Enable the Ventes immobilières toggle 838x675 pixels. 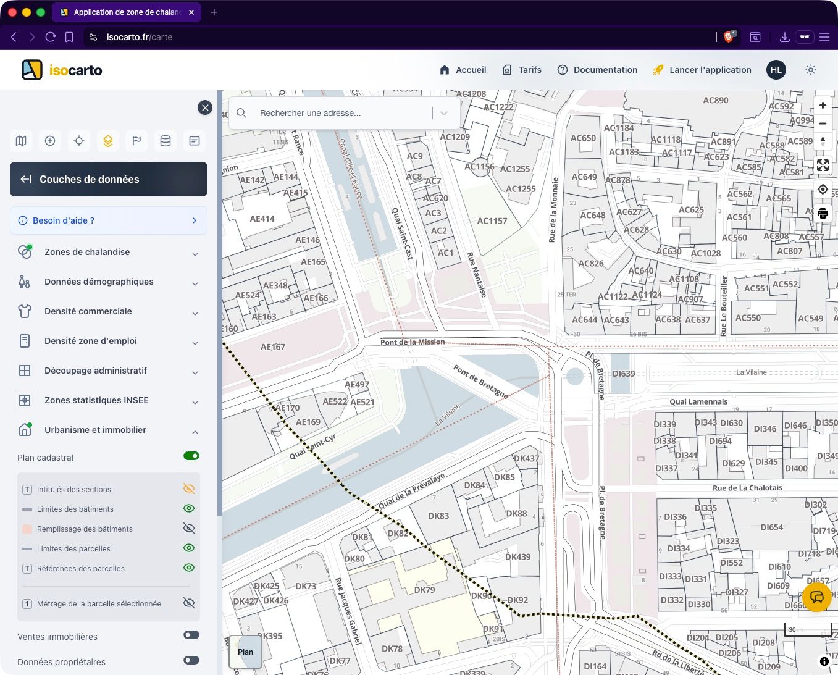click(191, 635)
